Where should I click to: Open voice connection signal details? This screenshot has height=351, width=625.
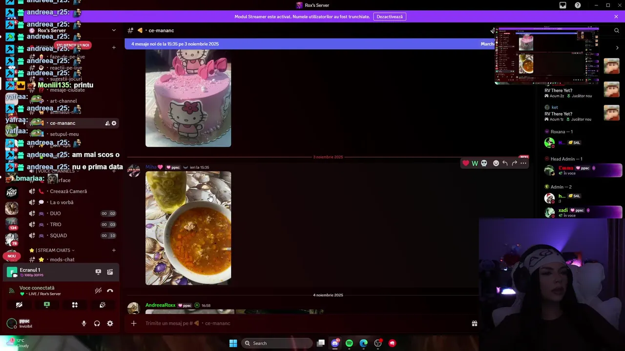point(12,291)
